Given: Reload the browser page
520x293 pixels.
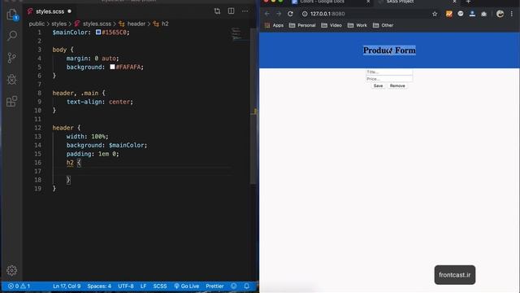Looking at the screenshot, I should pyautogui.click(x=290, y=14).
